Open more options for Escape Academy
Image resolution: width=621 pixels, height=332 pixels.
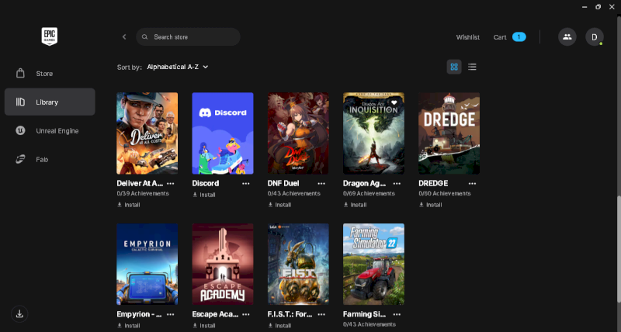point(246,314)
